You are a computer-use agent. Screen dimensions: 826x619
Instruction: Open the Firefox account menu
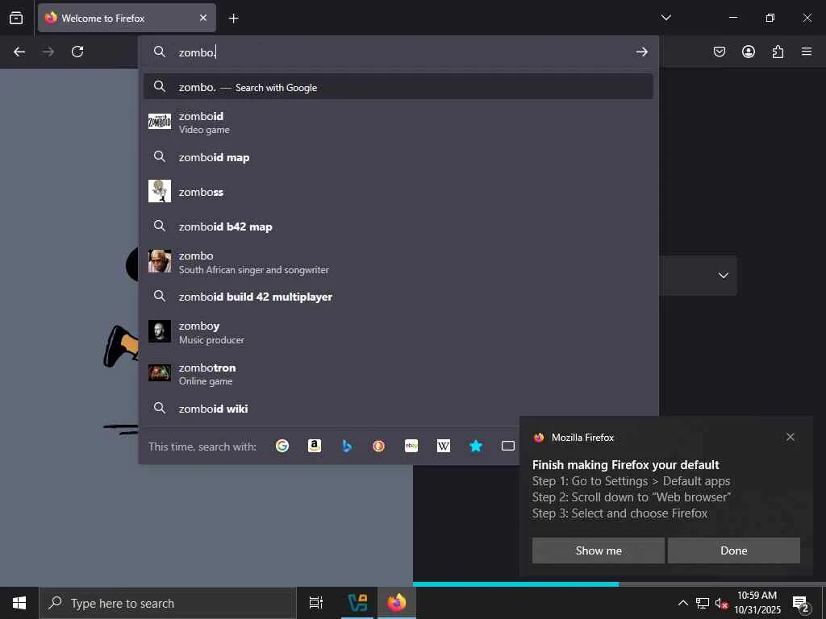pyautogui.click(x=748, y=52)
